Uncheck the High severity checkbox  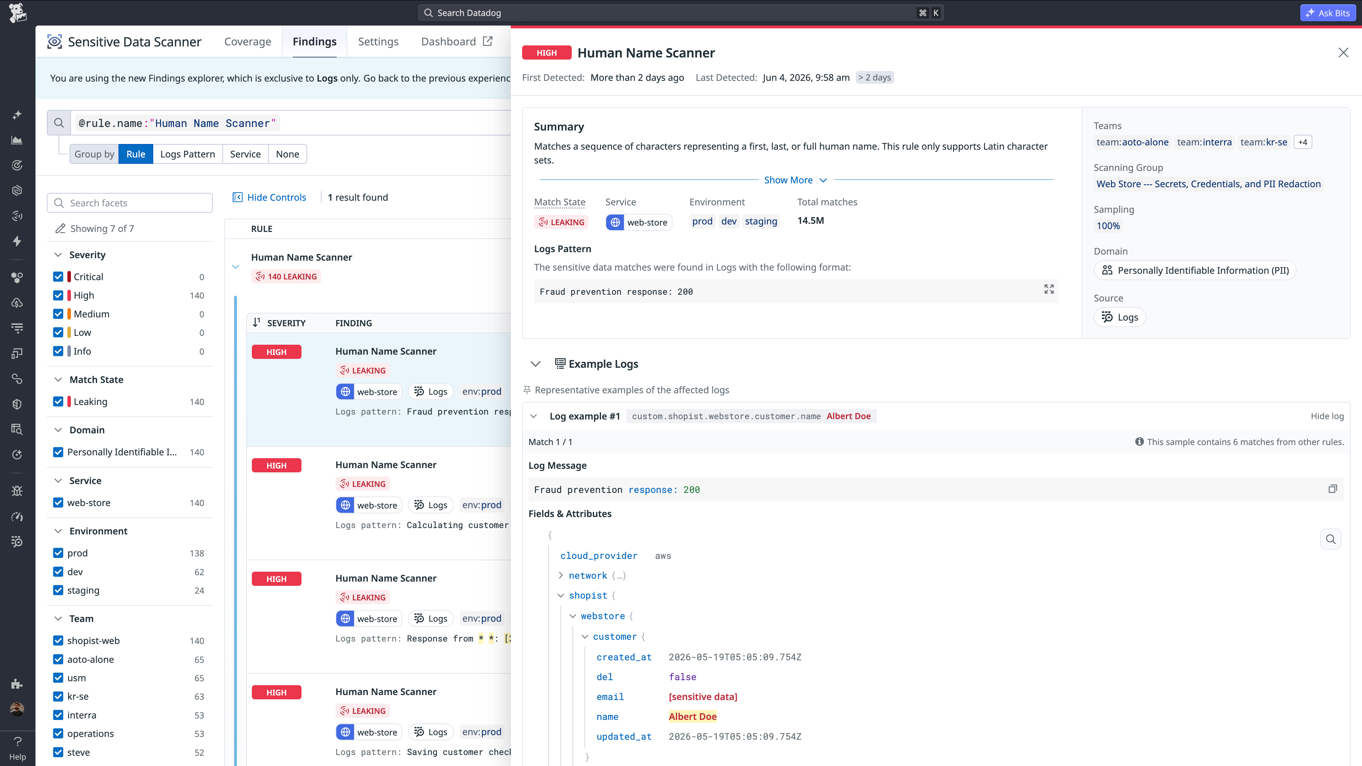pos(58,295)
